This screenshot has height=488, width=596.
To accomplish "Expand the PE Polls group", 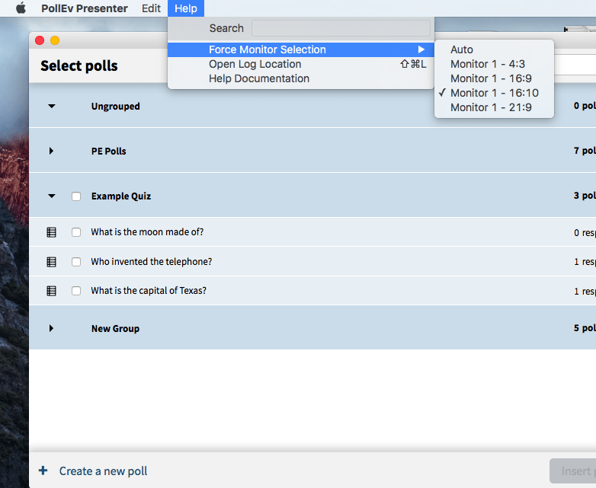I will tap(51, 152).
